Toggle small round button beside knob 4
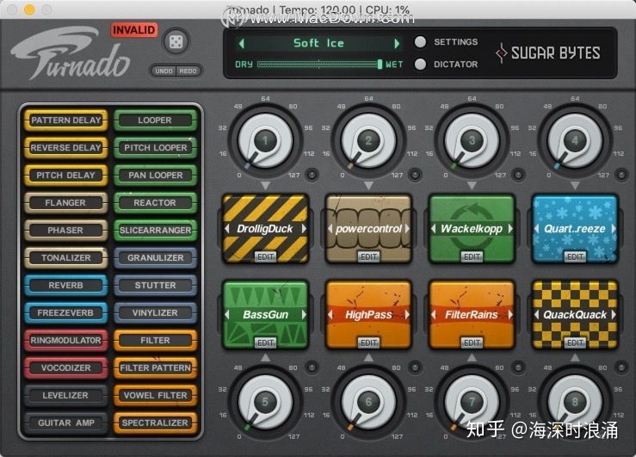This screenshot has width=636, height=457. point(621,175)
